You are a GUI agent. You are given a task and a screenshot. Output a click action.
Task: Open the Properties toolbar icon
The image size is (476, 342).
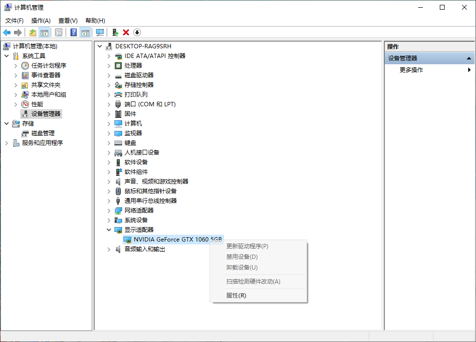click(x=59, y=32)
